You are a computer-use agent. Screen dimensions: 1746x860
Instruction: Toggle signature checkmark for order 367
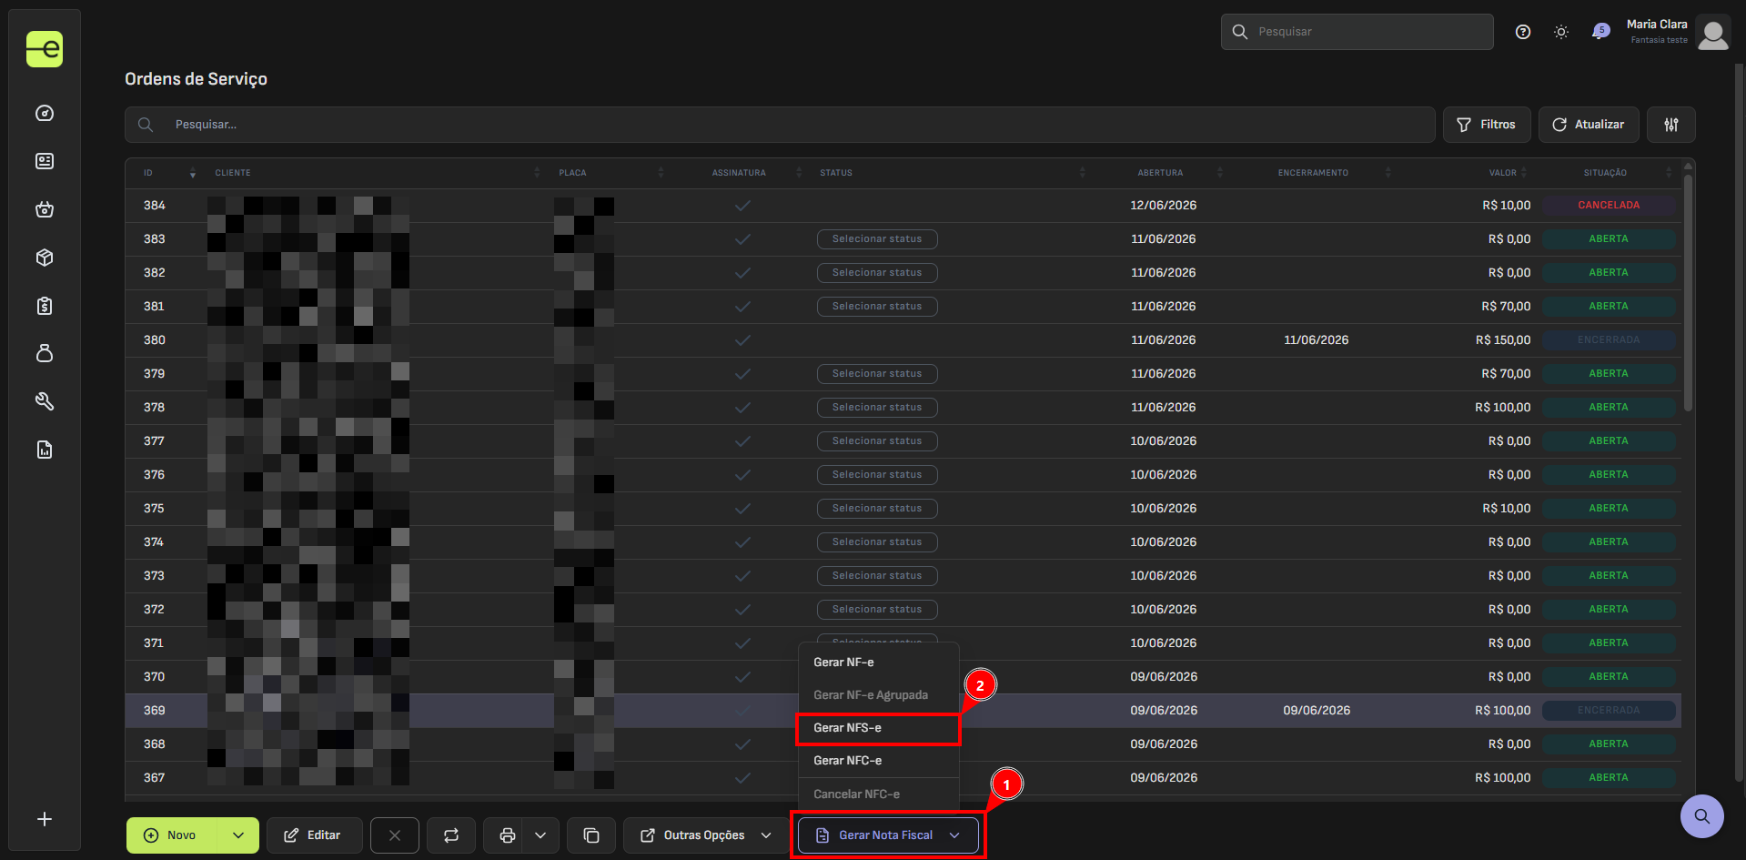742,778
